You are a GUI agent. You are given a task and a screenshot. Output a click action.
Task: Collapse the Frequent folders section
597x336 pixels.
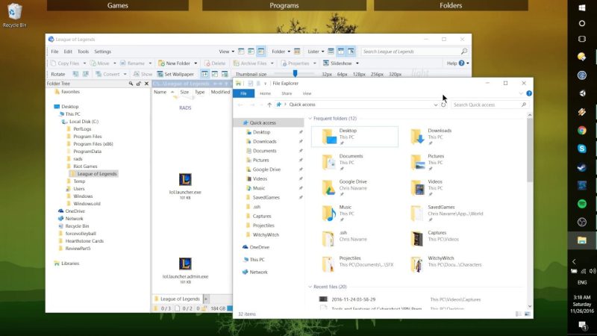[x=310, y=119]
